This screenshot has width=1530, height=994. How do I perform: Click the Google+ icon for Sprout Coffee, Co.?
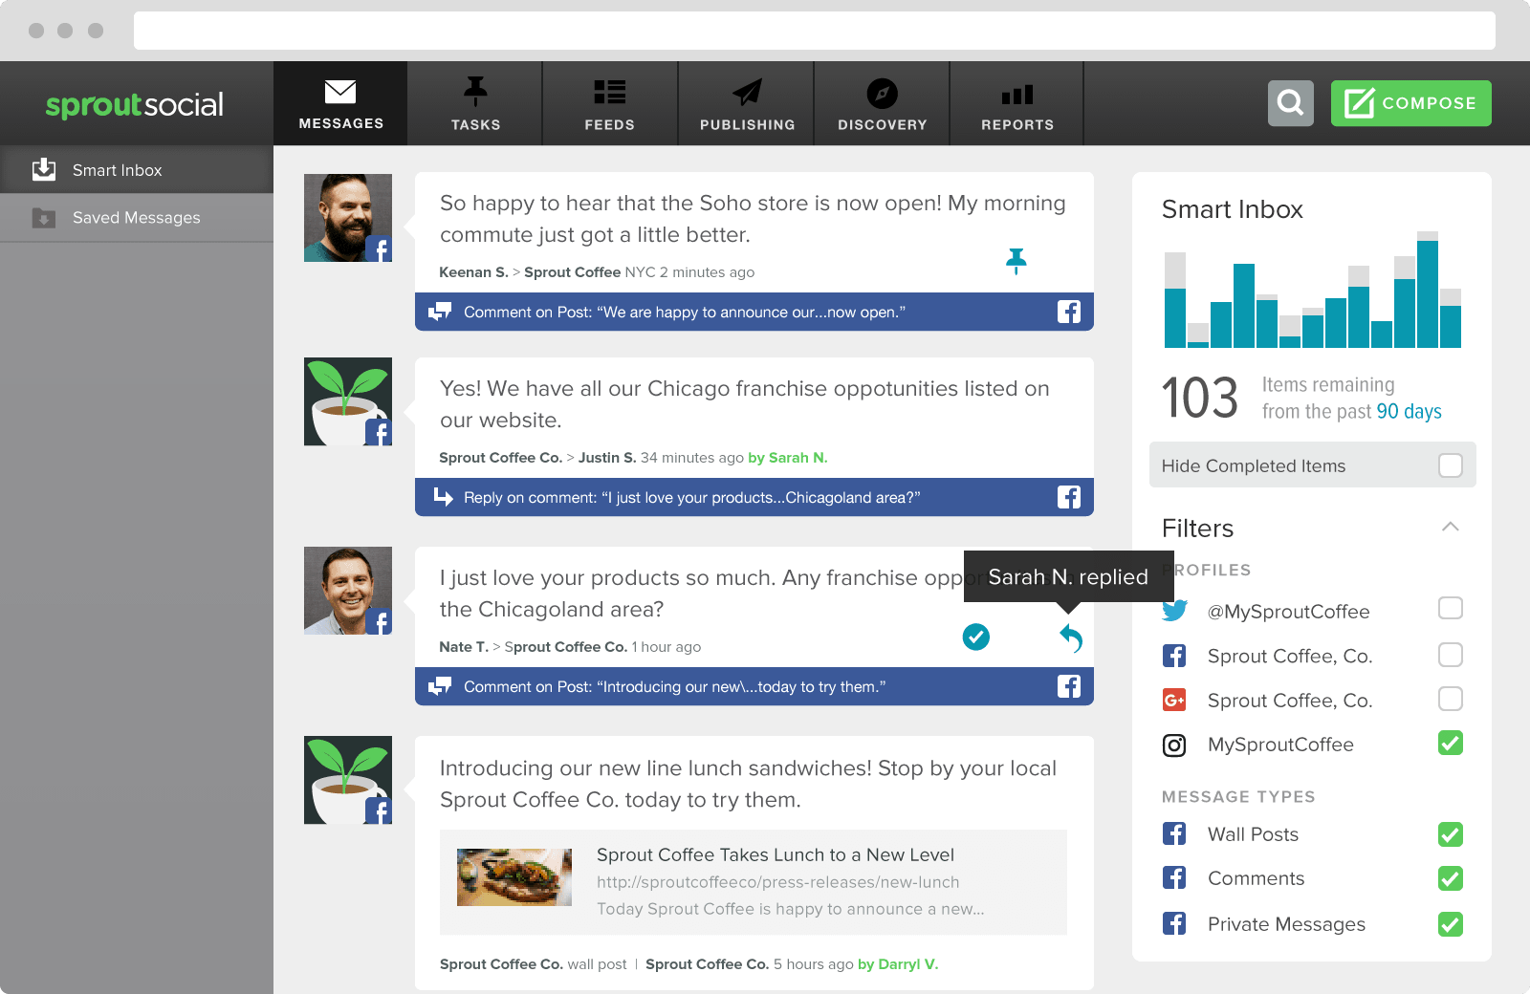click(x=1174, y=700)
